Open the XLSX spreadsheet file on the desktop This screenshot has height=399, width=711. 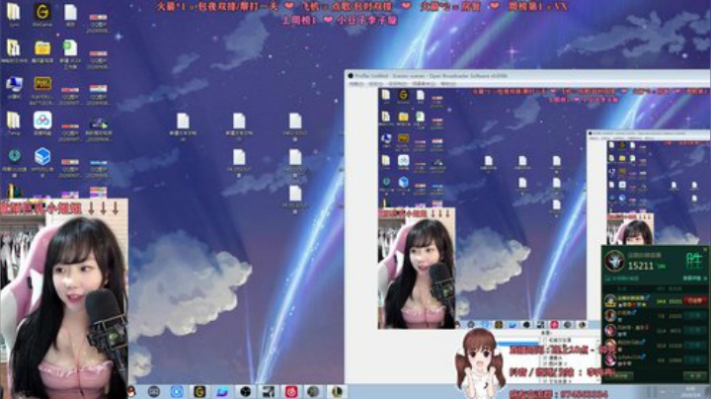click(70, 52)
